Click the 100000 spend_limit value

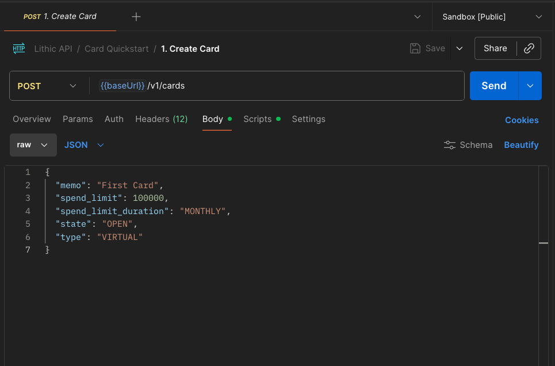click(148, 198)
